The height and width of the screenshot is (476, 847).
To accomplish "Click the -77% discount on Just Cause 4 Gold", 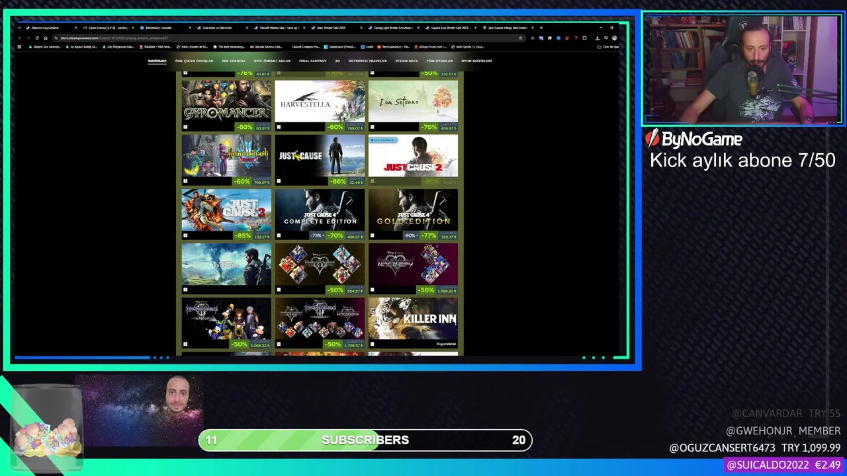I will (430, 235).
